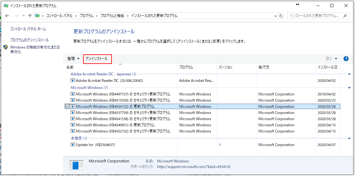Change view layout icon
Viewport: 355px width, 176px height.
[329, 59]
